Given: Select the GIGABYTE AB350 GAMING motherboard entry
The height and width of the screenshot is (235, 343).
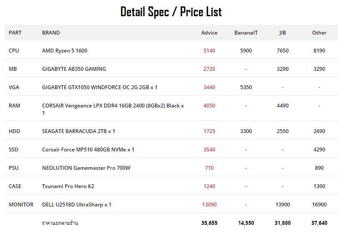Looking at the screenshot, I should click(x=74, y=69).
